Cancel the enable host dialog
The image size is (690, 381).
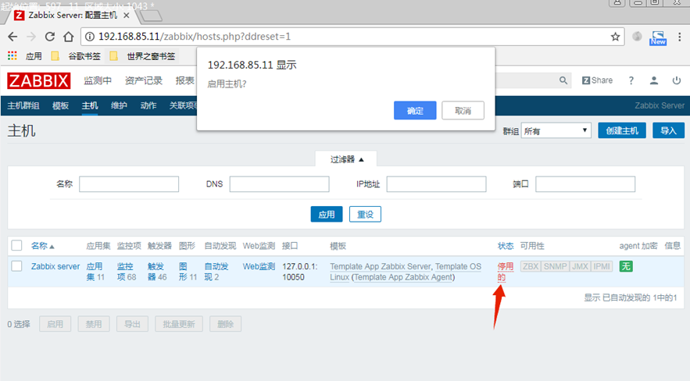(x=463, y=110)
